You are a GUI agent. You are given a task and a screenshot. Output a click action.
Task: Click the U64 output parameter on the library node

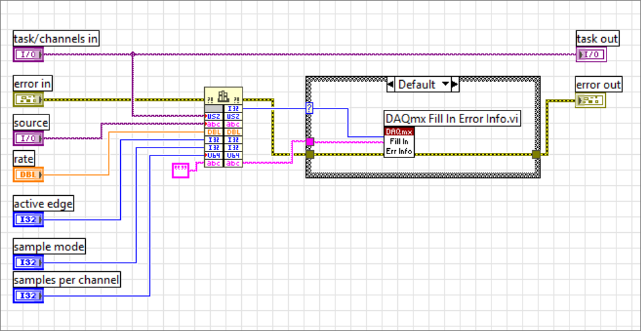point(233,155)
